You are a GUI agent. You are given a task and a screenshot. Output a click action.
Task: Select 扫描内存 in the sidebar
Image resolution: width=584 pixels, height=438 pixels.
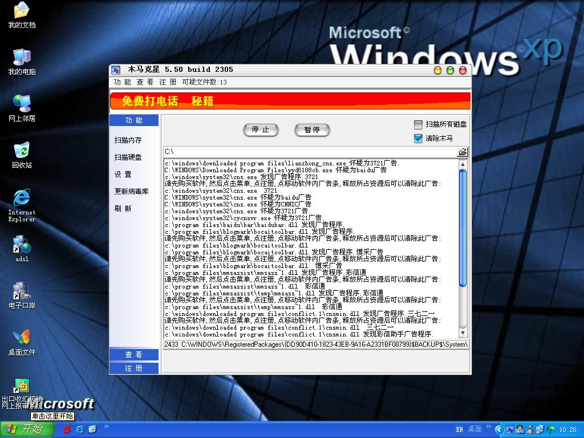[128, 140]
